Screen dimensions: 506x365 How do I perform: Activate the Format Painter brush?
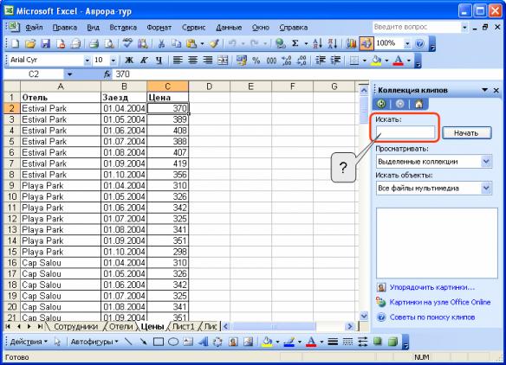pyautogui.click(x=215, y=43)
